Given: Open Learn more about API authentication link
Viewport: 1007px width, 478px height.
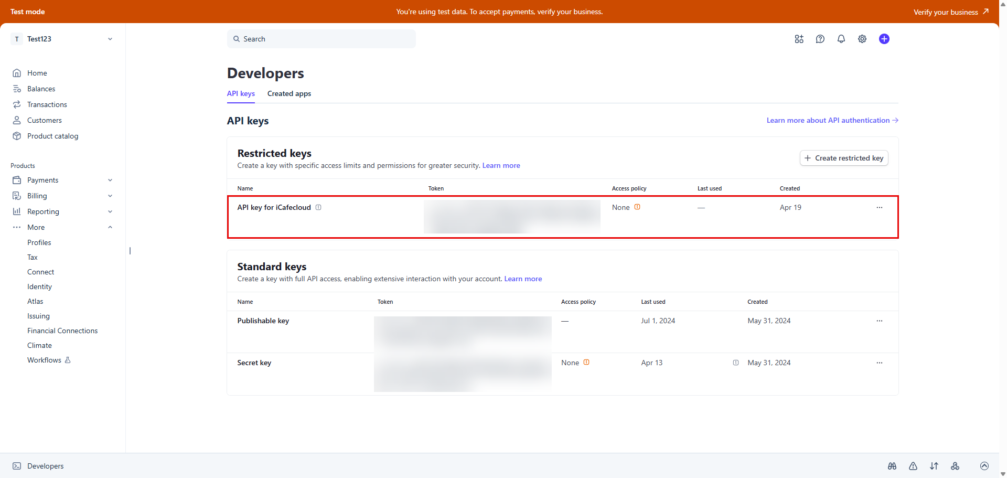Looking at the screenshot, I should 832,120.
